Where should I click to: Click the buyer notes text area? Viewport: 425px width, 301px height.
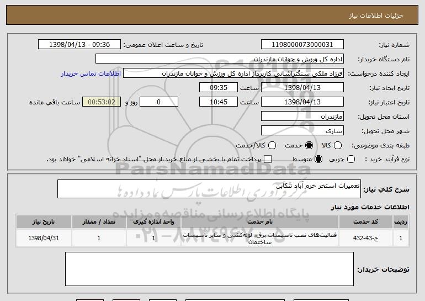pyautogui.click(x=209, y=269)
